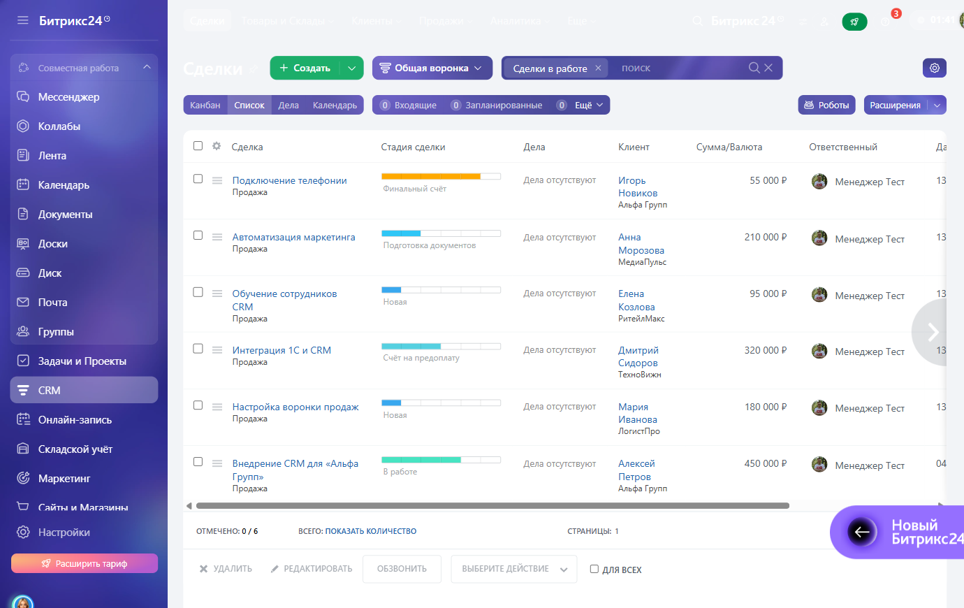Check the Внедрение CRM для Альфа Групп row

[198, 462]
